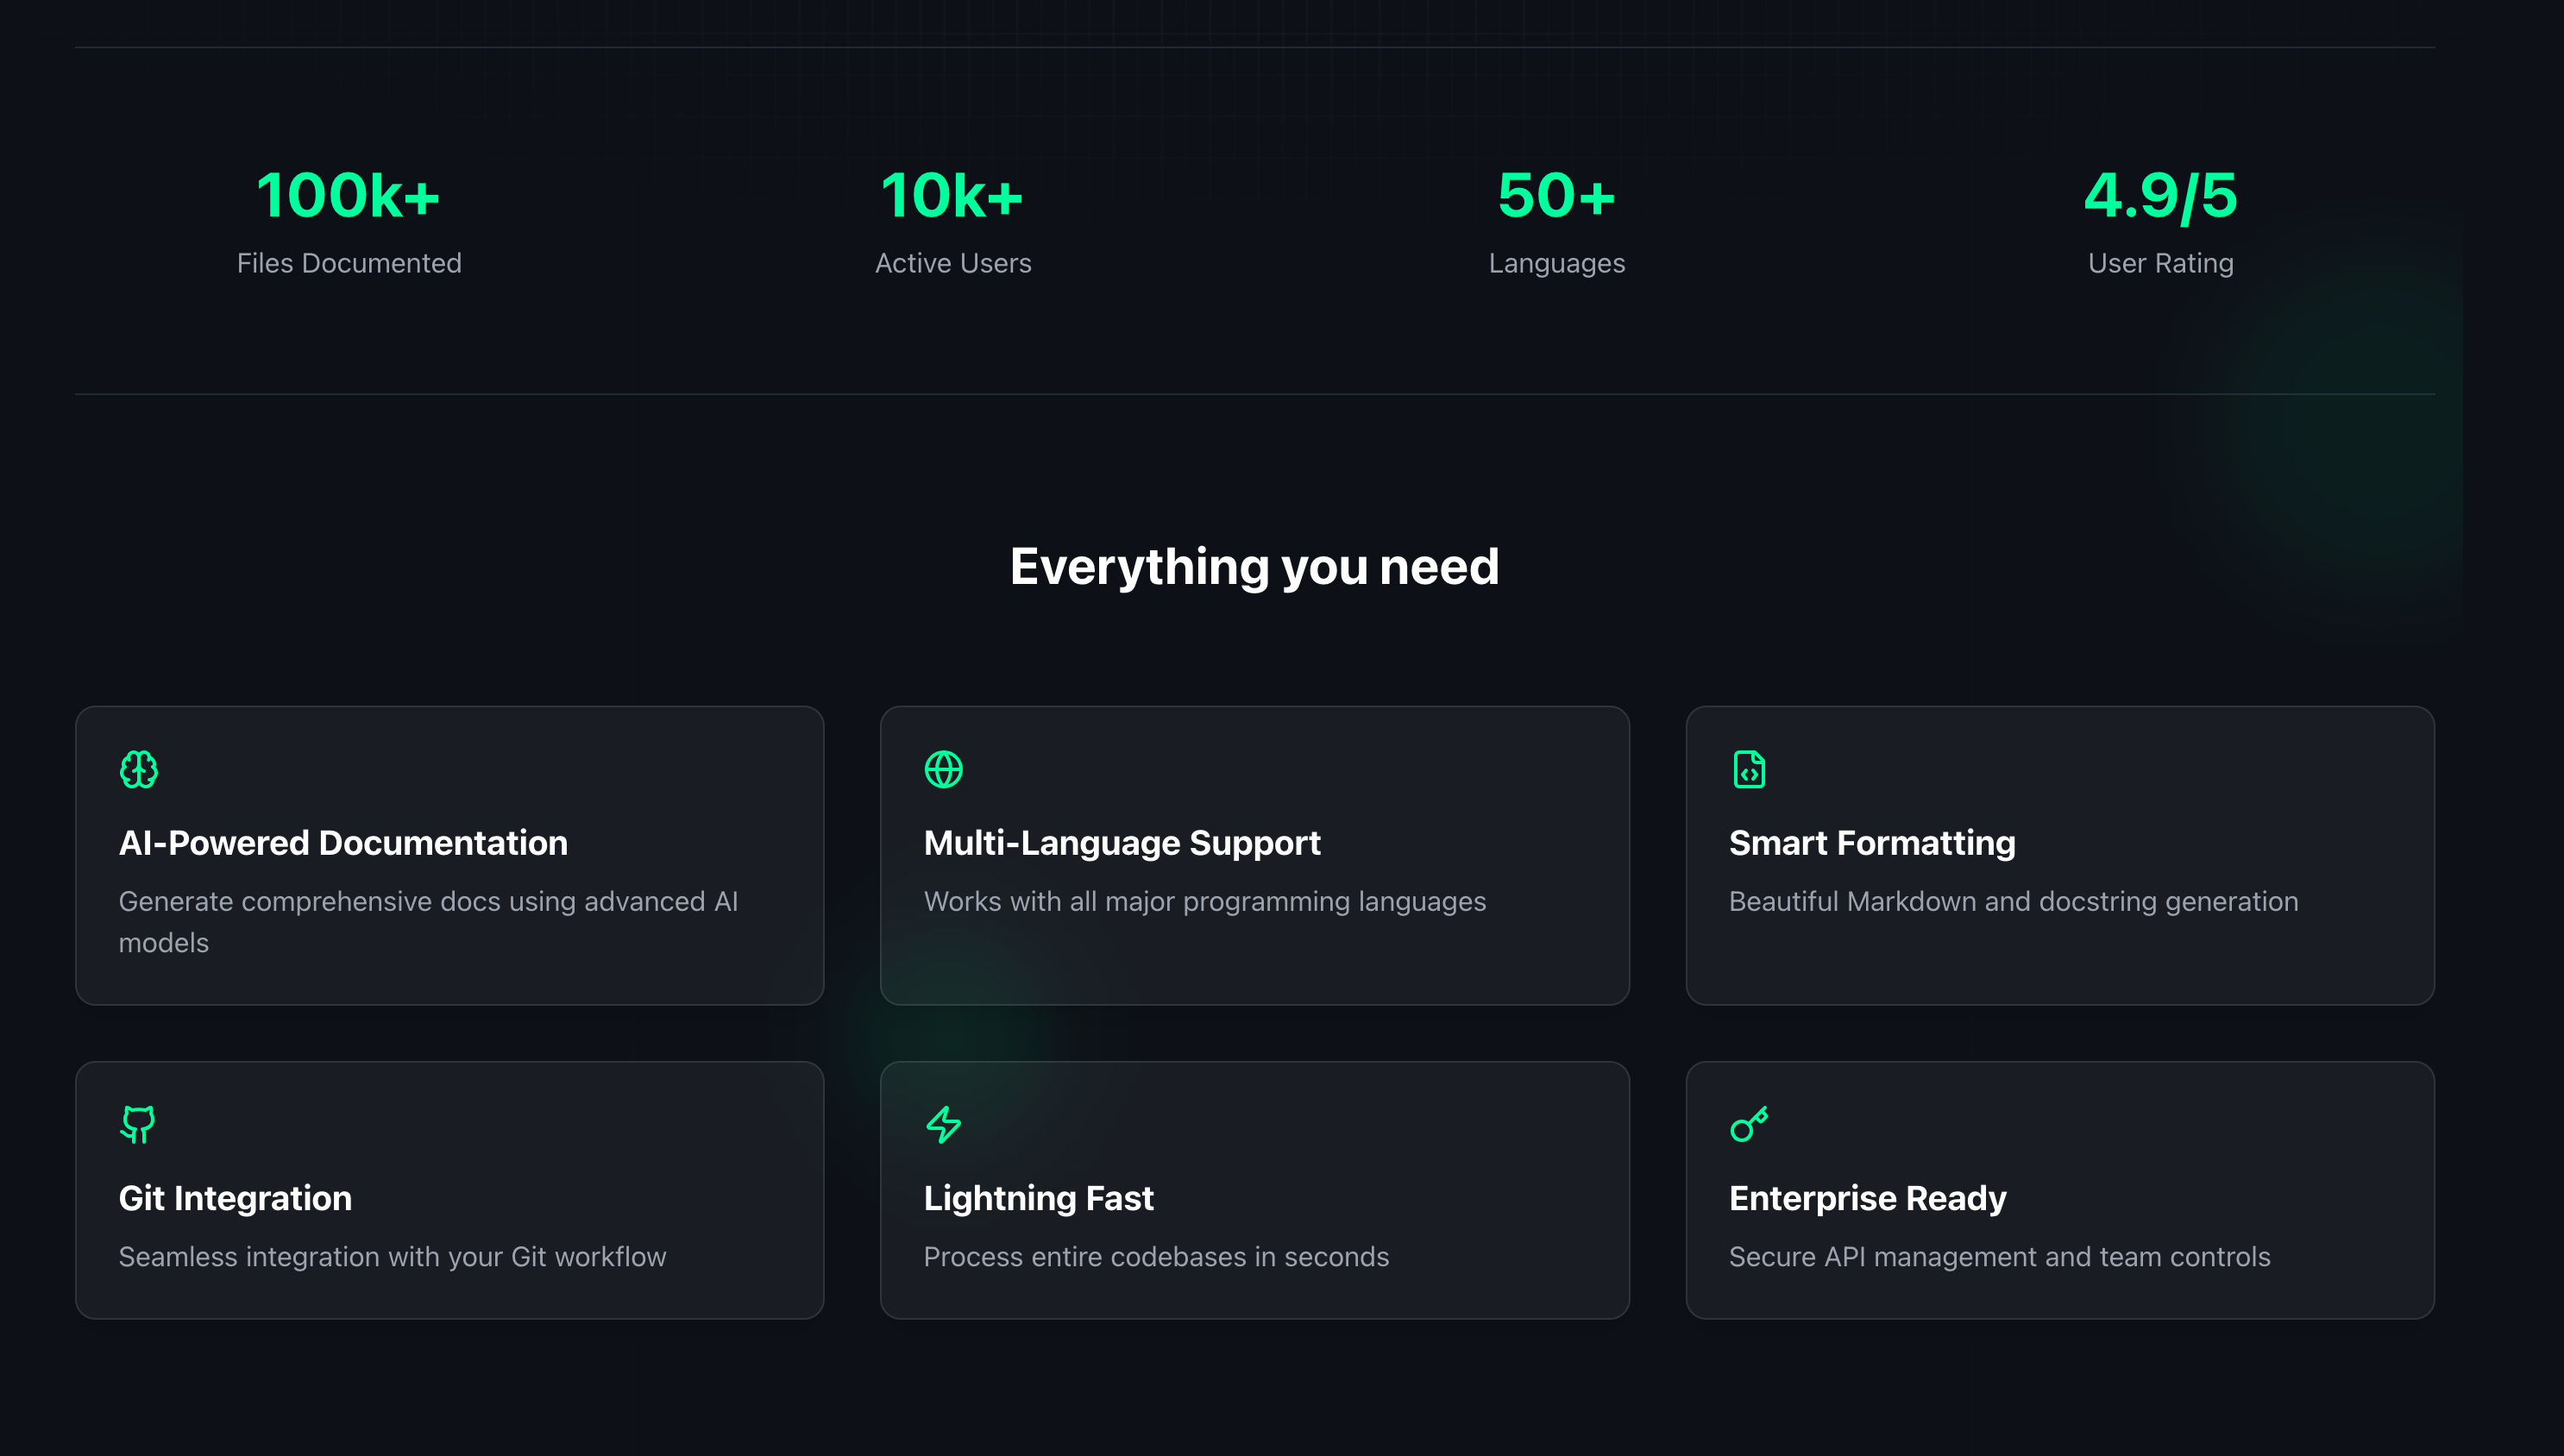The width and height of the screenshot is (2564, 1456).
Task: Click 'Seamless integration with your Git workflow' text
Action: (392, 1256)
